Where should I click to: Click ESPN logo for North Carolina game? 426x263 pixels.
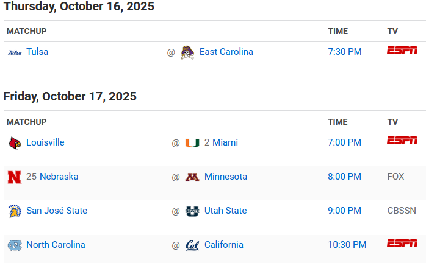click(402, 244)
